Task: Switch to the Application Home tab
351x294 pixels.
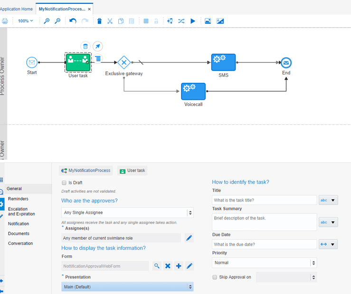Action: [17, 9]
